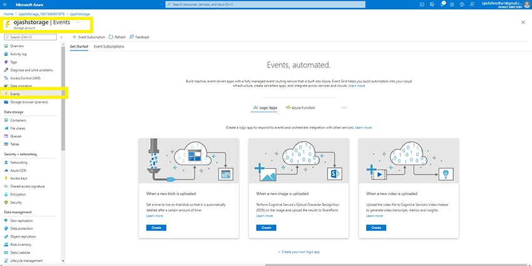Open Access keys in the sidebar
Viewport: 532px width, 266px height.
point(19,178)
